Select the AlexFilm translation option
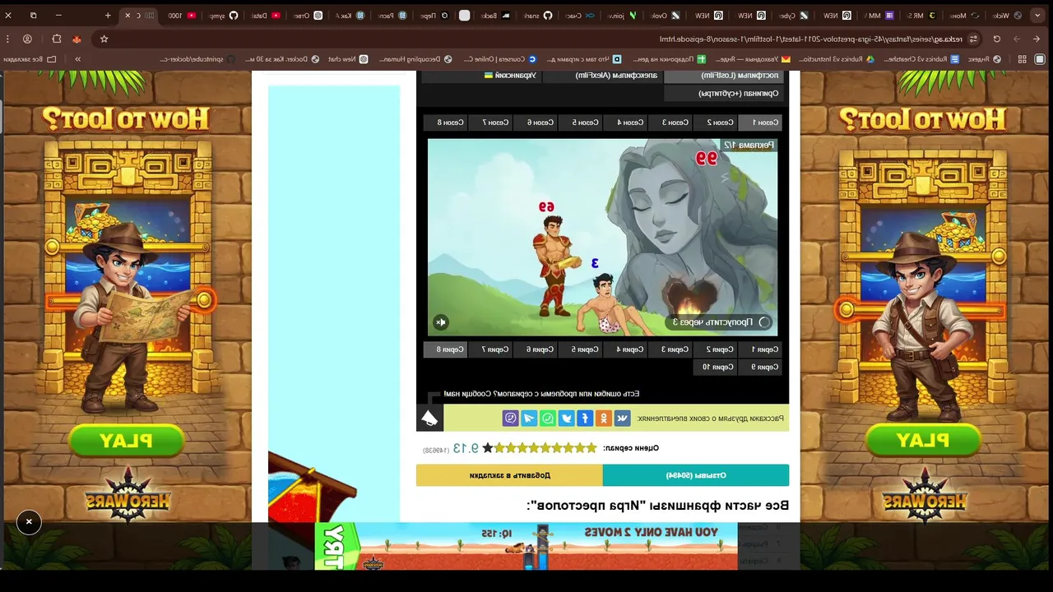The width and height of the screenshot is (1053, 592). (x=603, y=76)
